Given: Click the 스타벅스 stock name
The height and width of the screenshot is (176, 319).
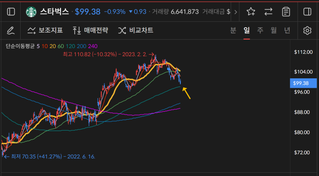Looking at the screenshot, I should (x=54, y=12).
